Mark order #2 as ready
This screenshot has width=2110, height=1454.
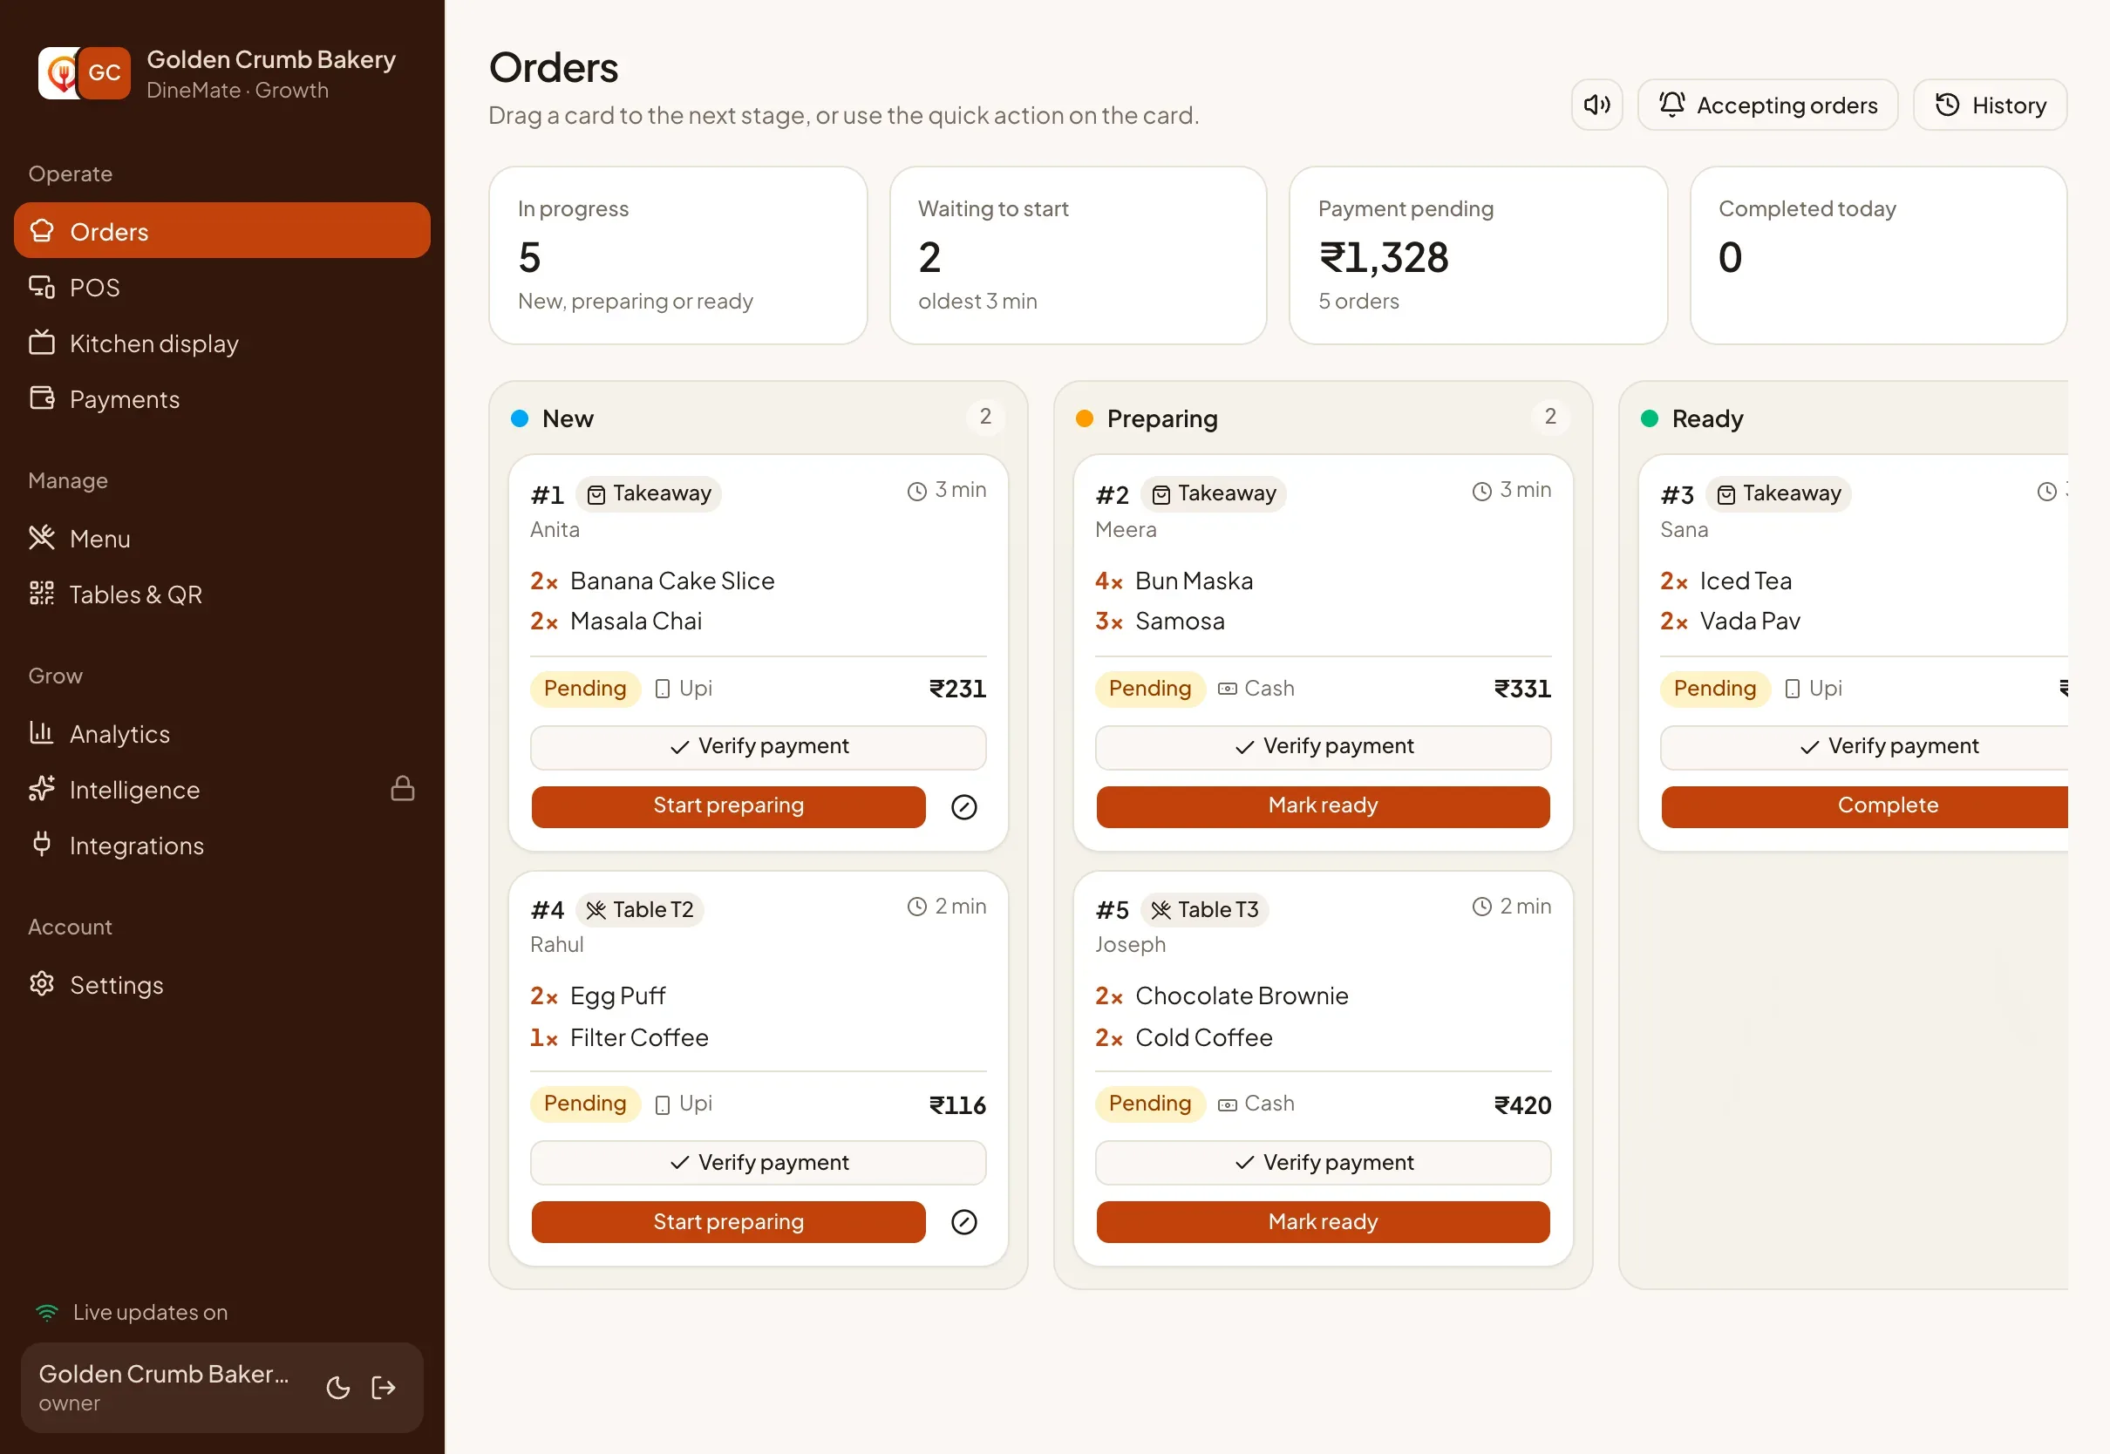[1323, 807]
